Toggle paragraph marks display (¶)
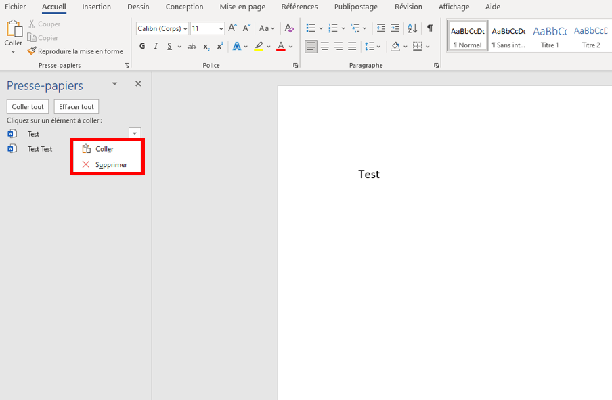Image resolution: width=612 pixels, height=400 pixels. (x=430, y=28)
